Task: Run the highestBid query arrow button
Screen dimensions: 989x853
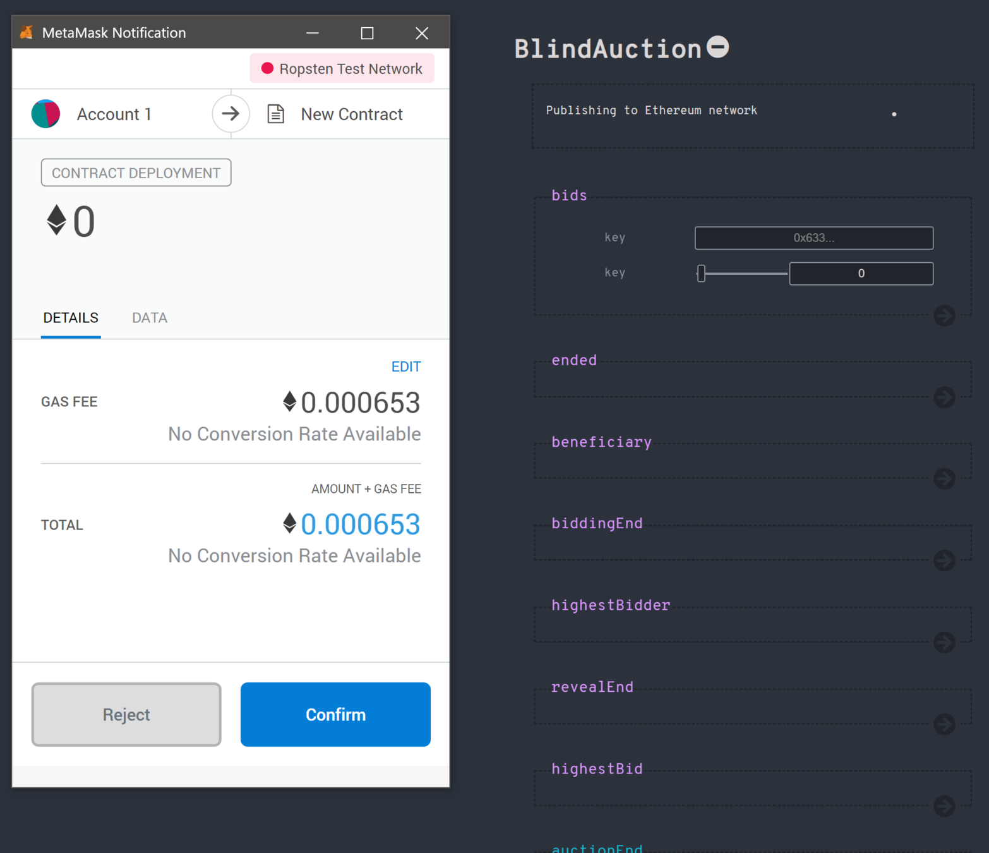Action: 944,806
